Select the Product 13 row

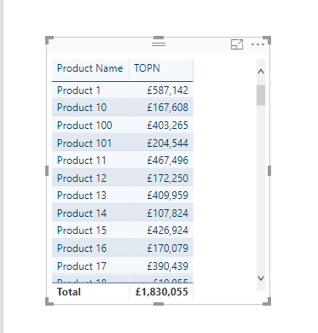pos(123,196)
